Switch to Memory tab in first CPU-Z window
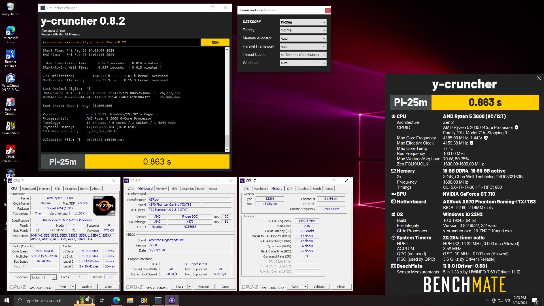 [44, 189]
